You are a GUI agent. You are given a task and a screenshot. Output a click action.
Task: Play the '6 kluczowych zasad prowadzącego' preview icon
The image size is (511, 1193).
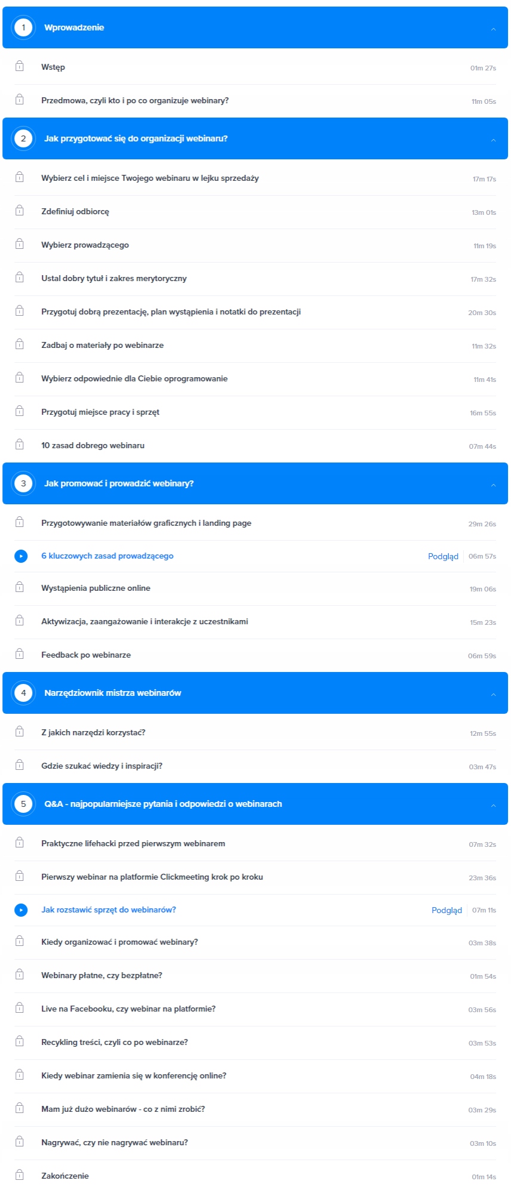coord(21,556)
